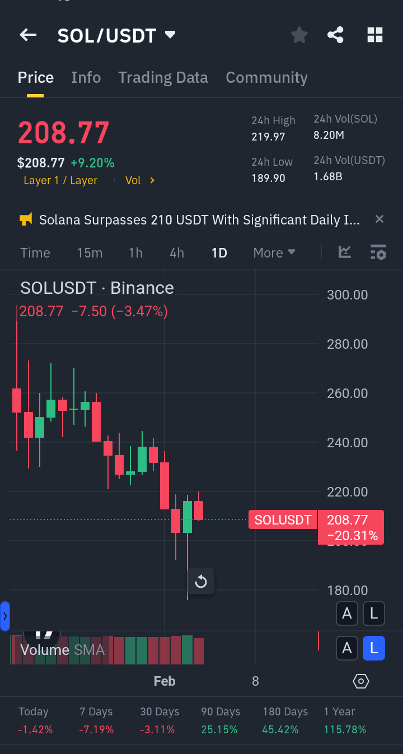Open the hexagon chart settings icon
403x754 pixels.
[361, 681]
